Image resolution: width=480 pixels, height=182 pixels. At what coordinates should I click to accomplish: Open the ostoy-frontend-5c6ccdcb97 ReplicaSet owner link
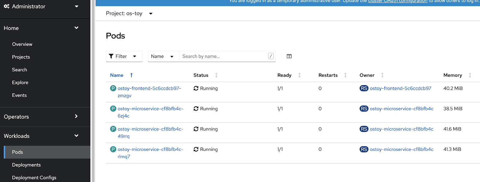coord(400,88)
